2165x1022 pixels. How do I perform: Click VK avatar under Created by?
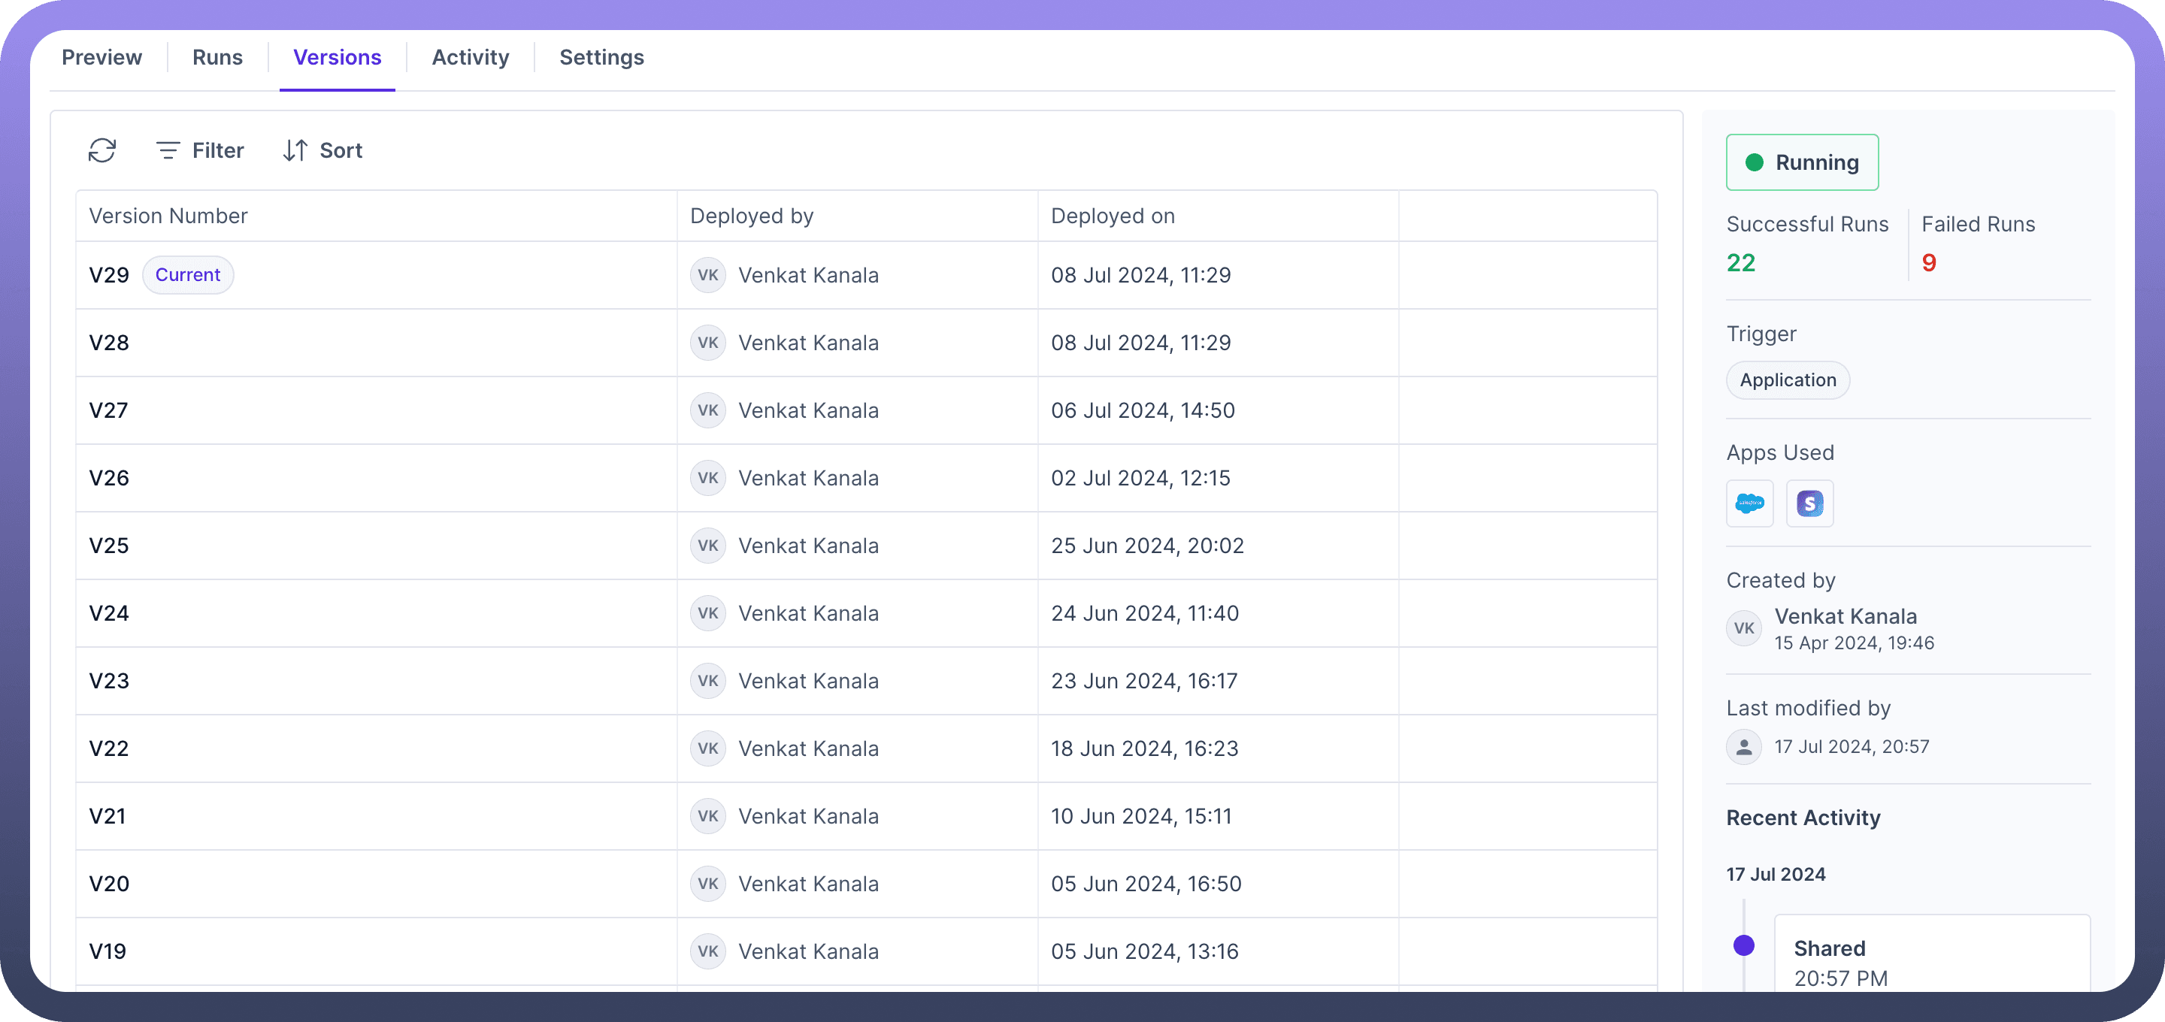1744,627
